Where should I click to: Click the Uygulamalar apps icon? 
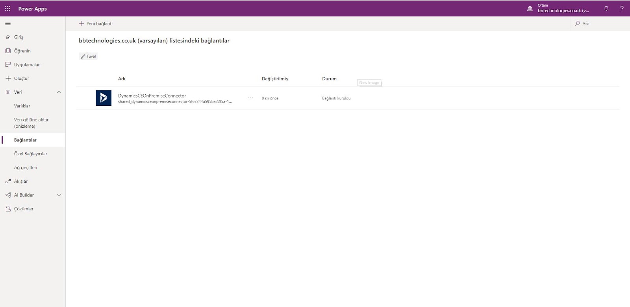click(x=8, y=64)
